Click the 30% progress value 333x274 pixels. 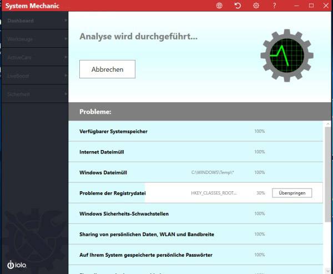coord(261,193)
